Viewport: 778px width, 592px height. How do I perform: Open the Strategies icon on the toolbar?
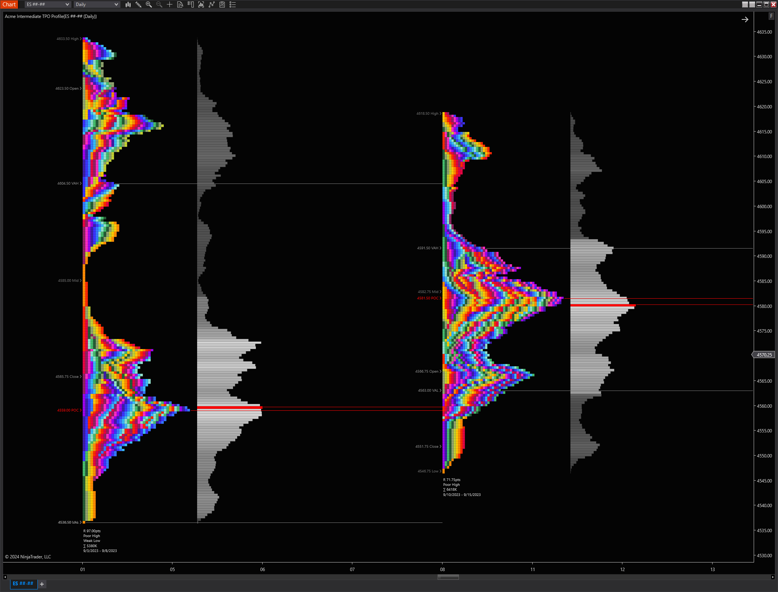(212, 4)
